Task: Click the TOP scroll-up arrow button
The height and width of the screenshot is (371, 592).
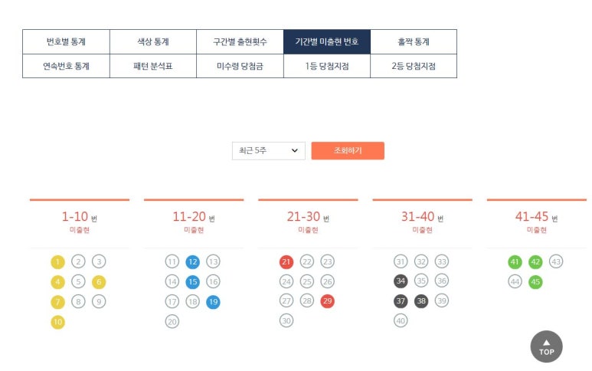Action: pos(546,346)
